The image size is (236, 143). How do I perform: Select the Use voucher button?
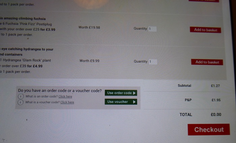point(121,102)
